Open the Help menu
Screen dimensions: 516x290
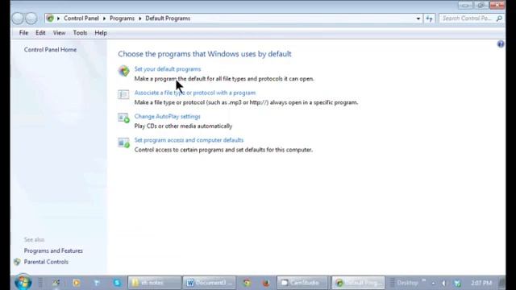(101, 33)
